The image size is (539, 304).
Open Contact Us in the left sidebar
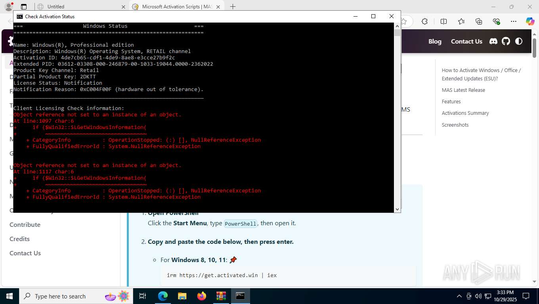point(25,253)
